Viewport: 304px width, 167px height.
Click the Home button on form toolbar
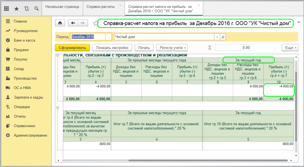coord(60,23)
